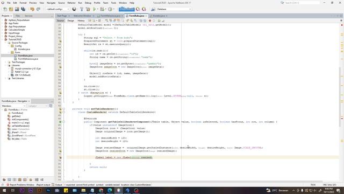This screenshot has height=194, width=344.
Task: Switch to the Start Page tab
Action: (62, 16)
